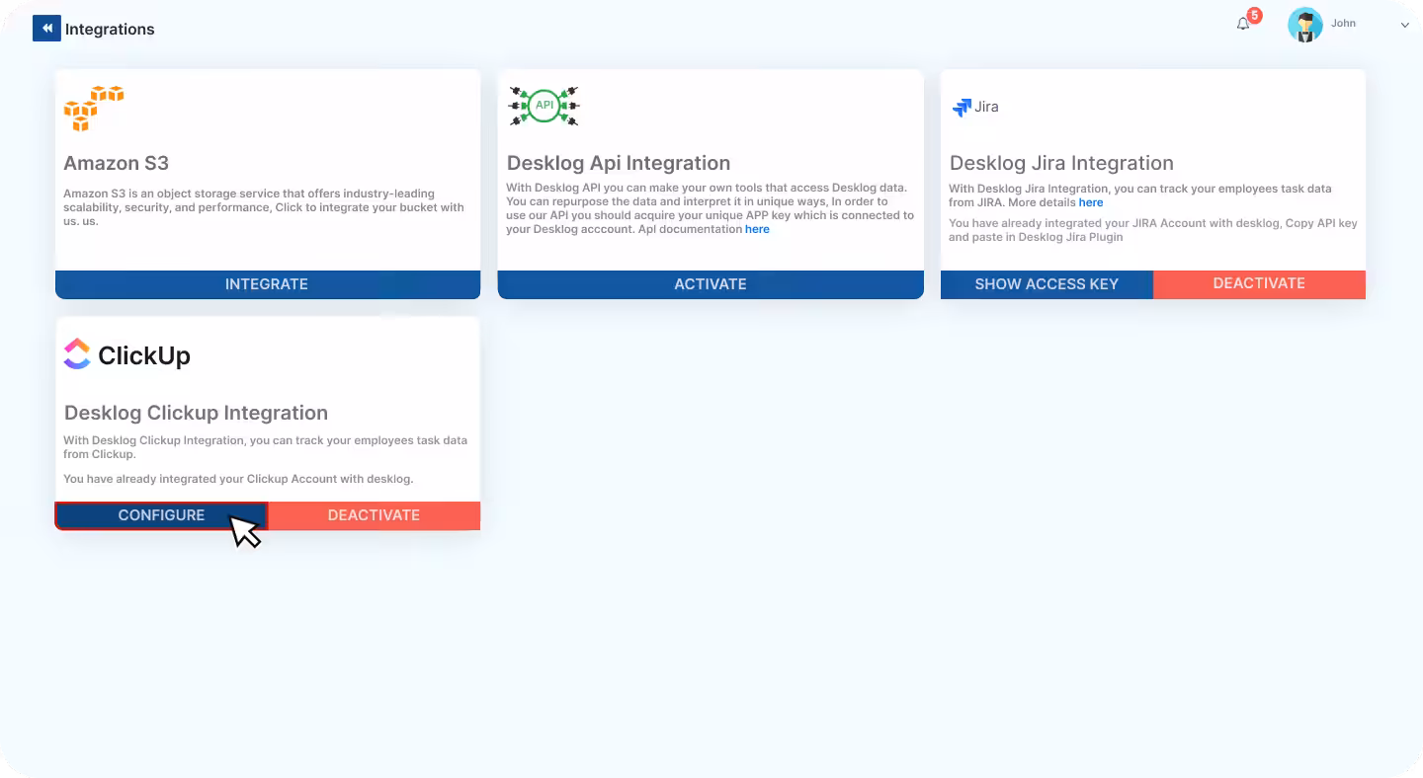Click John's profile avatar picture
This screenshot has width=1423, height=778.
[1304, 25]
